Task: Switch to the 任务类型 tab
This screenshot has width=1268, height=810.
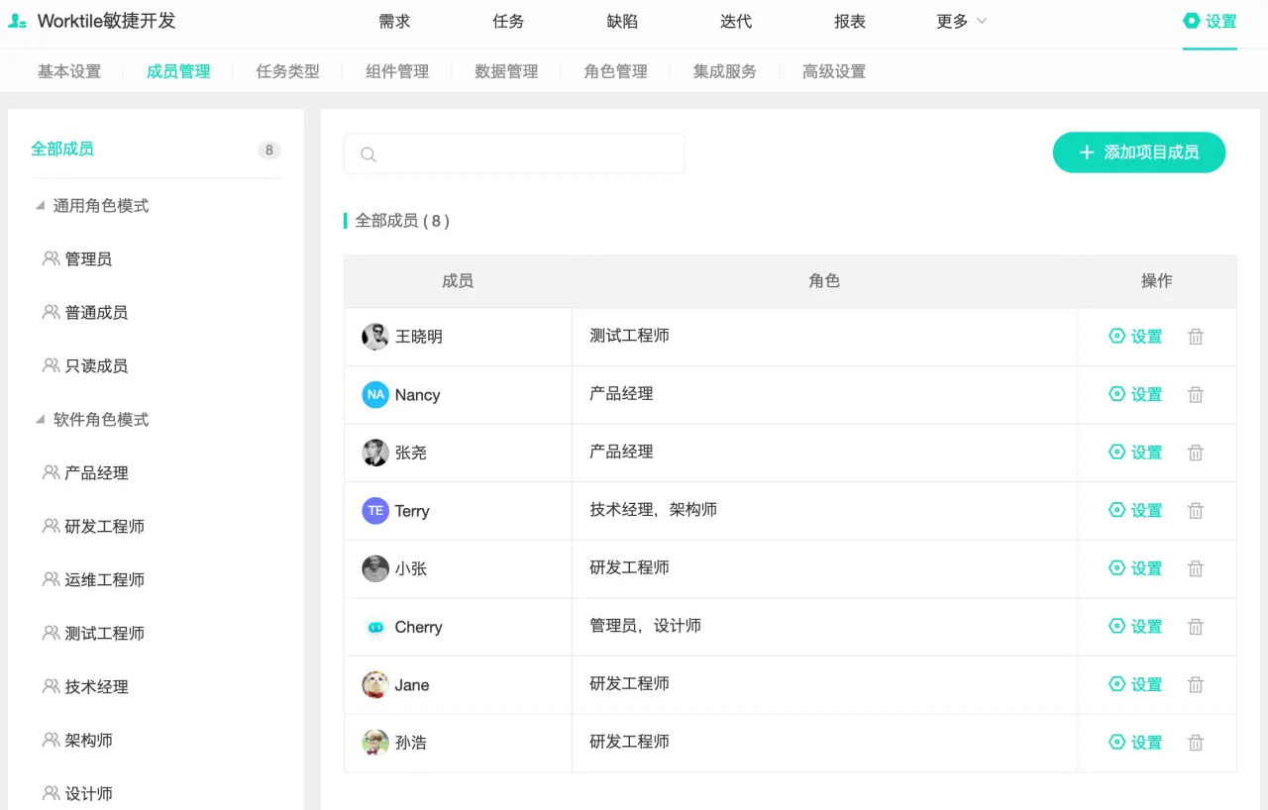Action: pyautogui.click(x=288, y=71)
